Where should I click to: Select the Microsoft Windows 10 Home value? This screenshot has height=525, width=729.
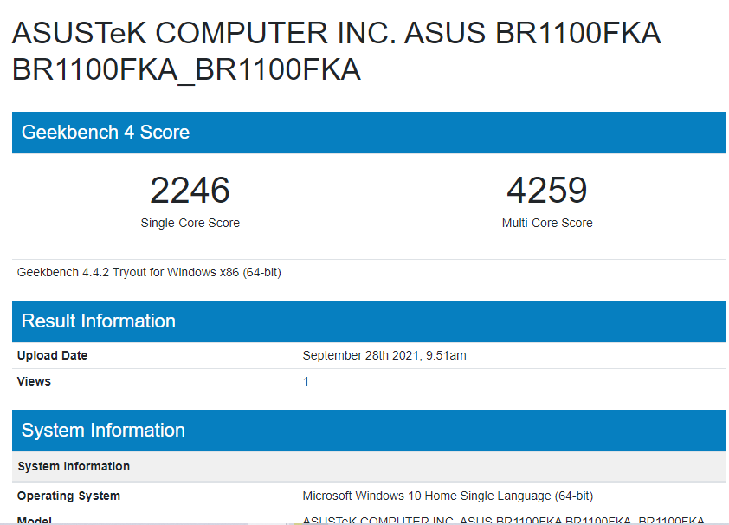447,496
